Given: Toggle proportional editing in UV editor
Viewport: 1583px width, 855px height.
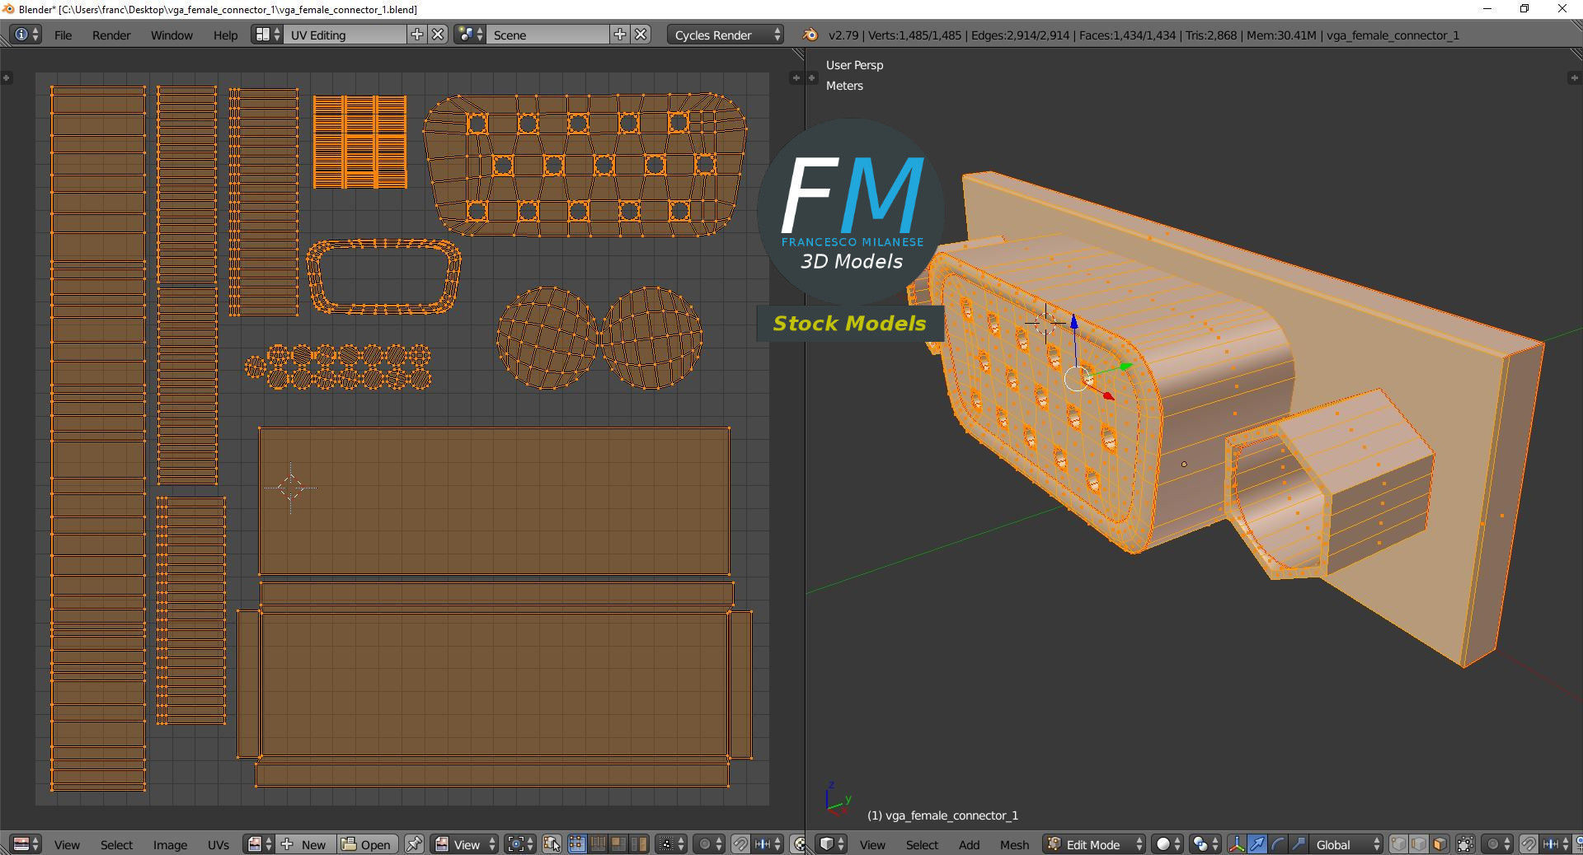Looking at the screenshot, I should coord(709,844).
